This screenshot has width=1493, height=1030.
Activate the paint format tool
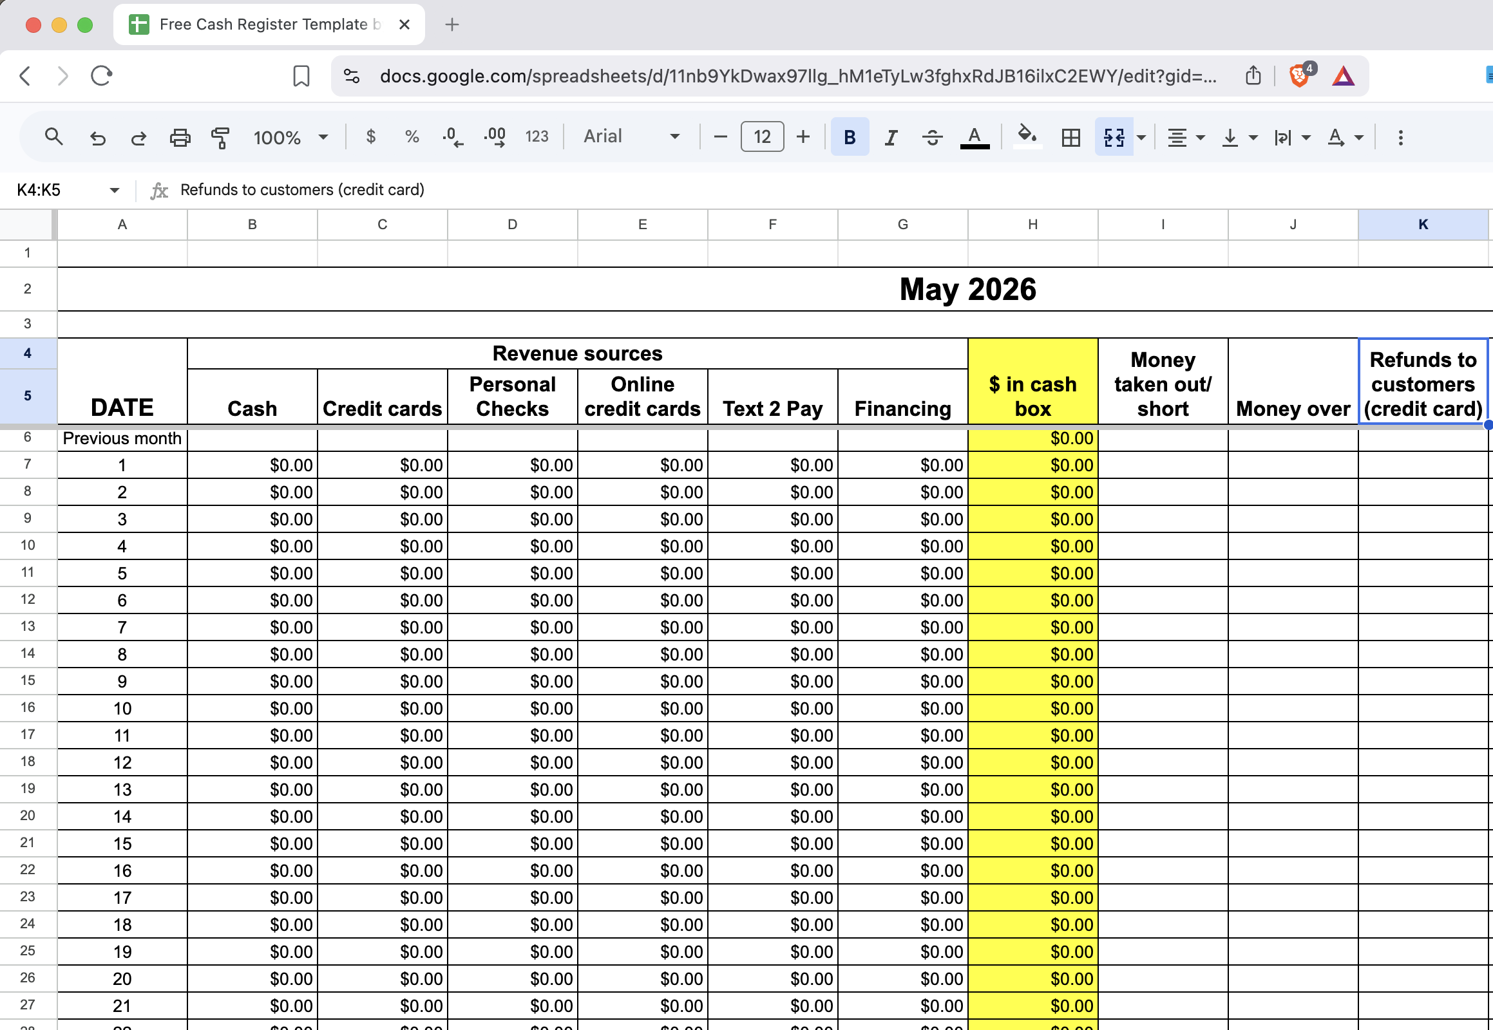point(220,137)
